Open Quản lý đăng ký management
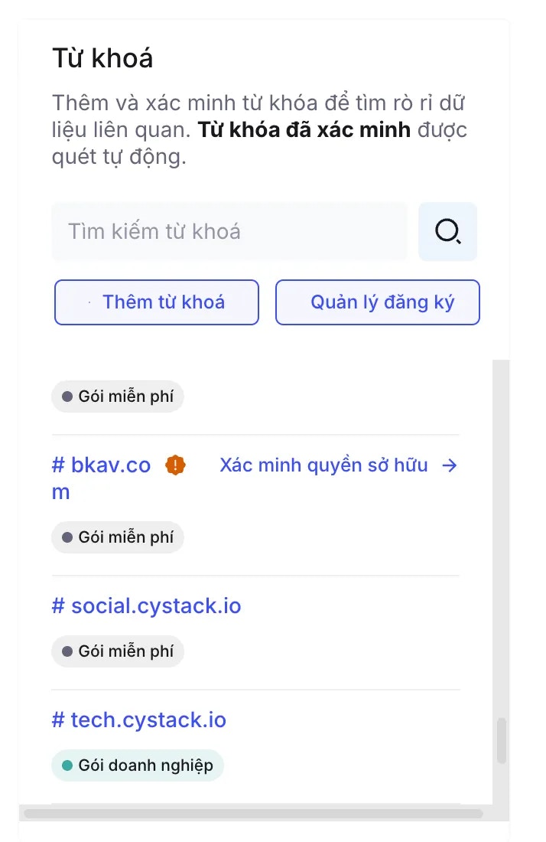Screen dimensions: 546x842 tap(376, 302)
